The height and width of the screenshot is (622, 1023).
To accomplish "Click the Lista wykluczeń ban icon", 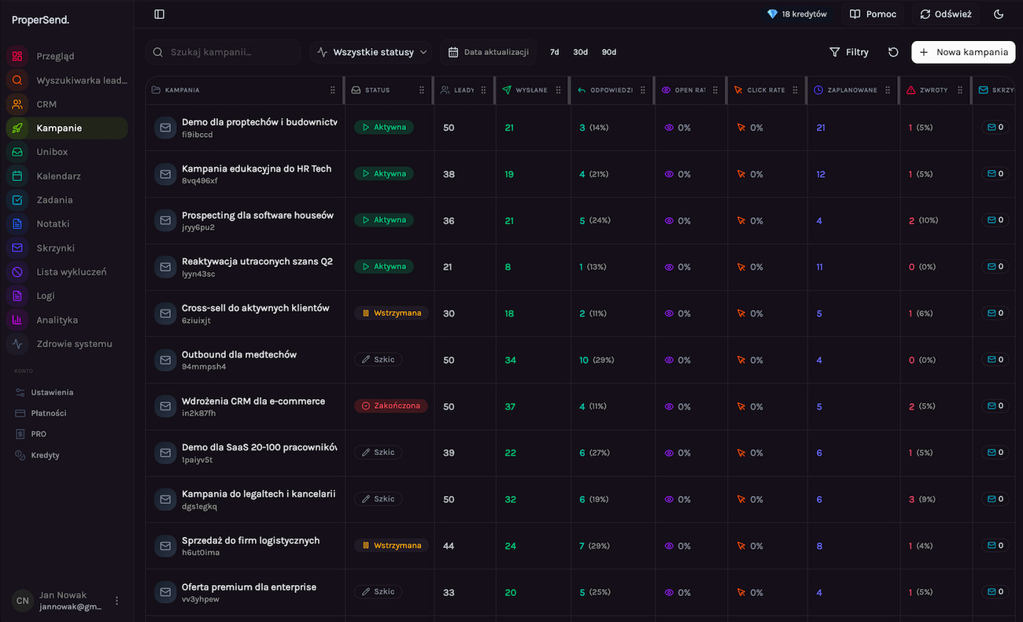I will tap(17, 272).
